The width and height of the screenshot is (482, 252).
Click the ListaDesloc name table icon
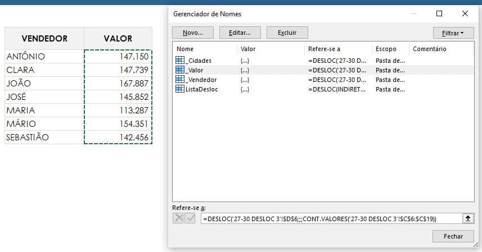[x=181, y=89]
